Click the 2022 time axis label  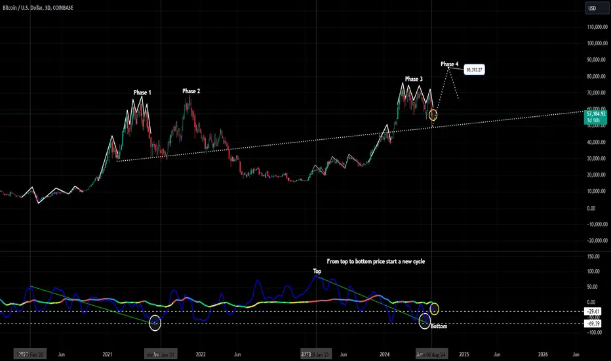(201, 354)
